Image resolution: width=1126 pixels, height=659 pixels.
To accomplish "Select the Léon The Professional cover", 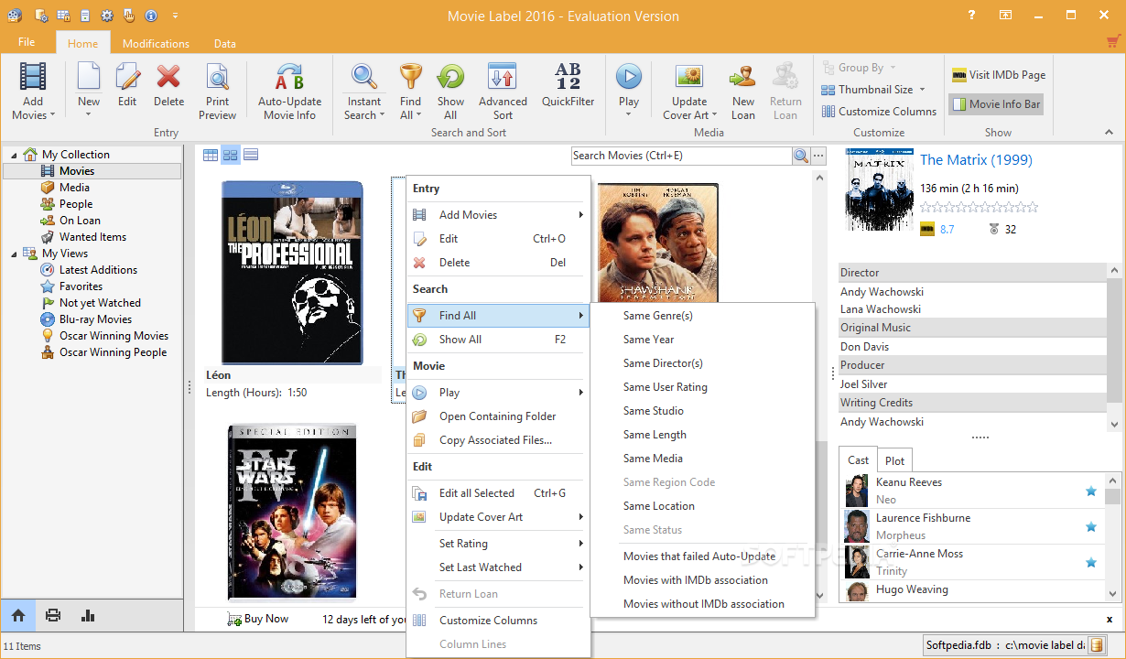I will pos(293,273).
